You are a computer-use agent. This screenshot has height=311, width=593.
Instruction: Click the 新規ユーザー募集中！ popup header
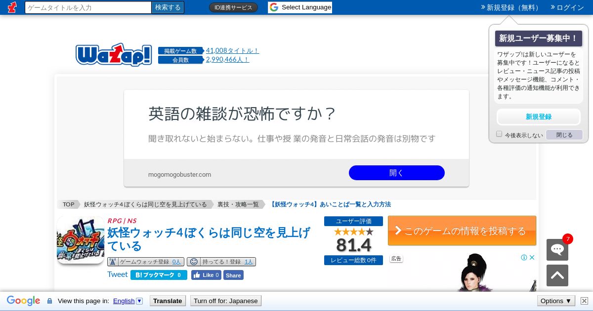(539, 39)
